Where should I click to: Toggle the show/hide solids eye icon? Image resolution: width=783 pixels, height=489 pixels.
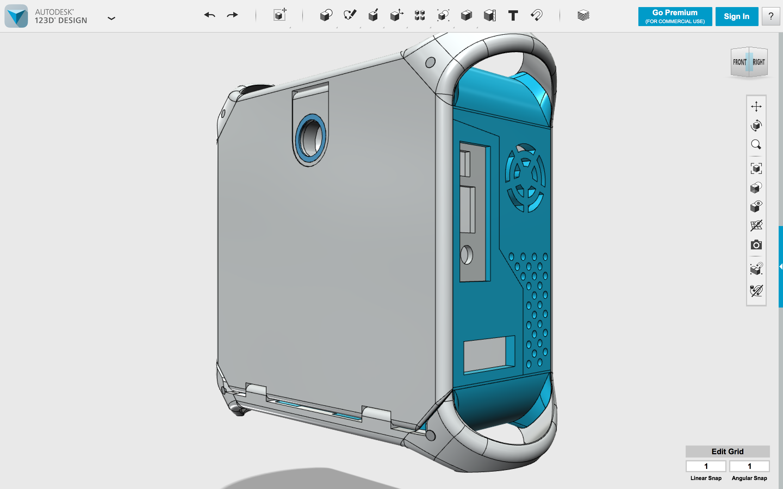pos(756,206)
